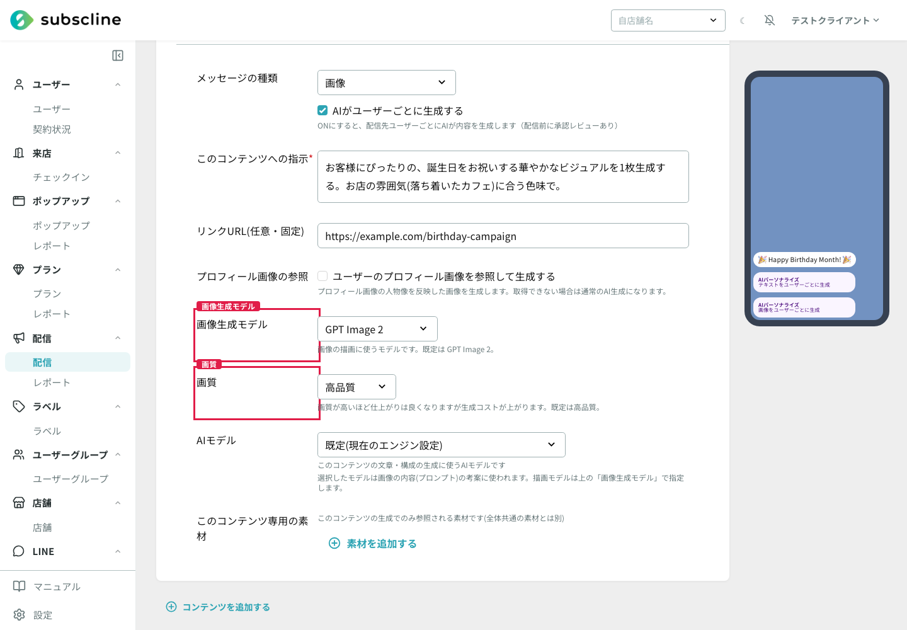Viewport: 907px width, 630px height.
Task: Open the 設定 link
Action: click(x=43, y=615)
